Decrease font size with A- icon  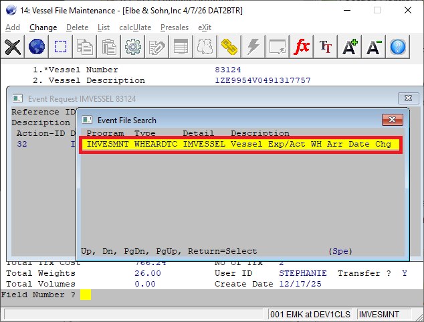click(x=375, y=47)
